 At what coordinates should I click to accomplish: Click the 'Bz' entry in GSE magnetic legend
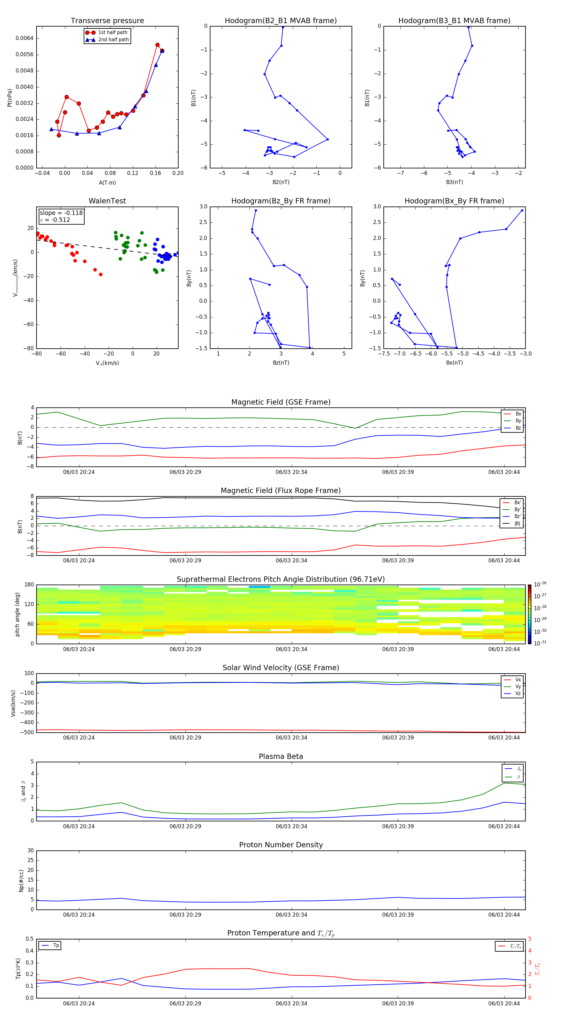coord(513,428)
